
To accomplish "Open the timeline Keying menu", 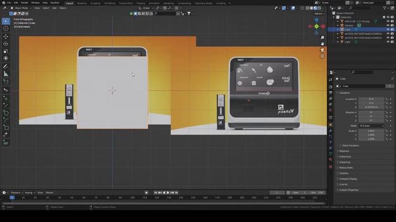I will point(30,192).
